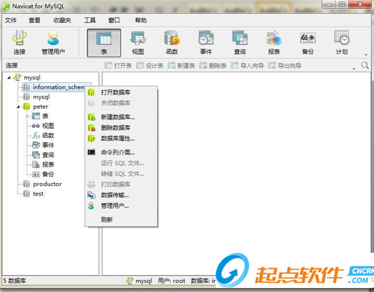Screen dimensions: 374x292
Task: Select 函数 under the peter database
Action: coord(43,136)
